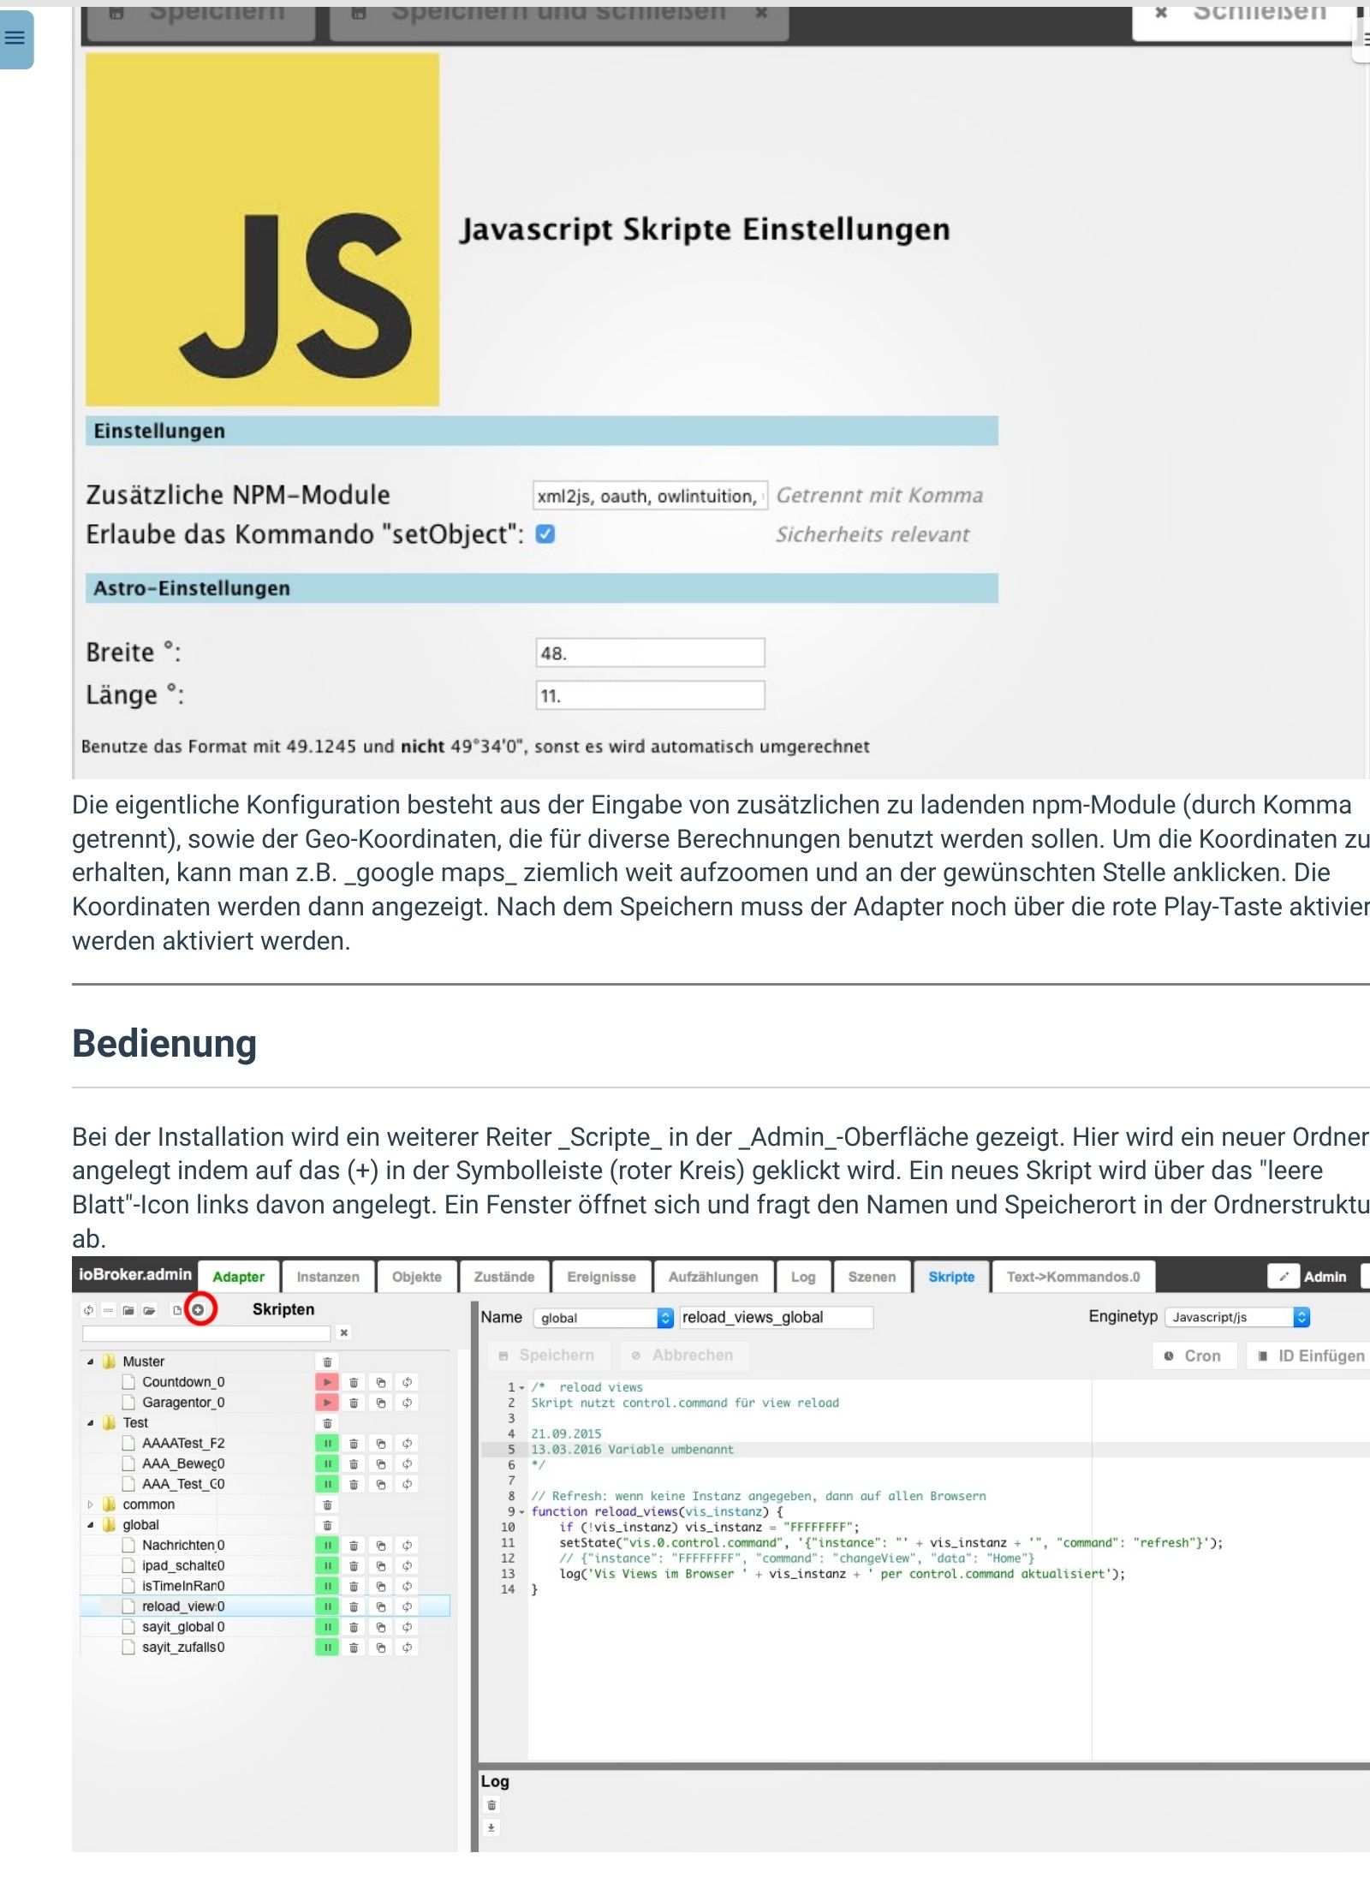
Task: Click the open-folder expand-all icon in the Skripten toolbar
Action: 150,1310
